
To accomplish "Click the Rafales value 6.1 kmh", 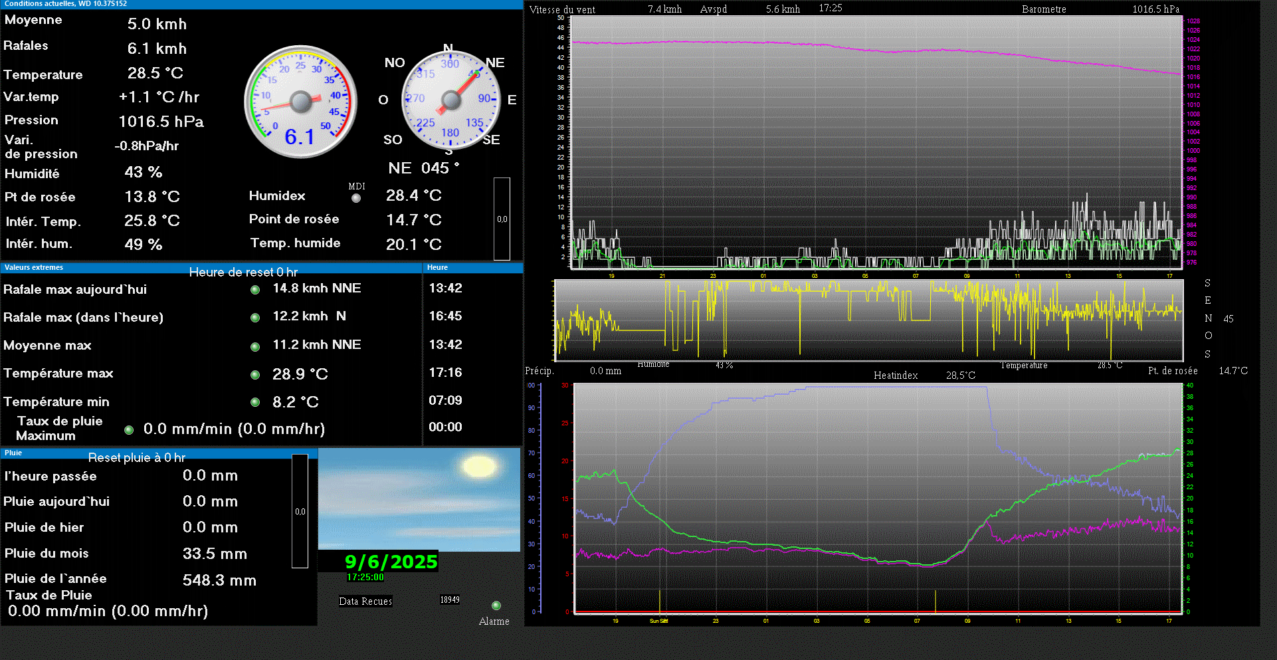I will (157, 49).
